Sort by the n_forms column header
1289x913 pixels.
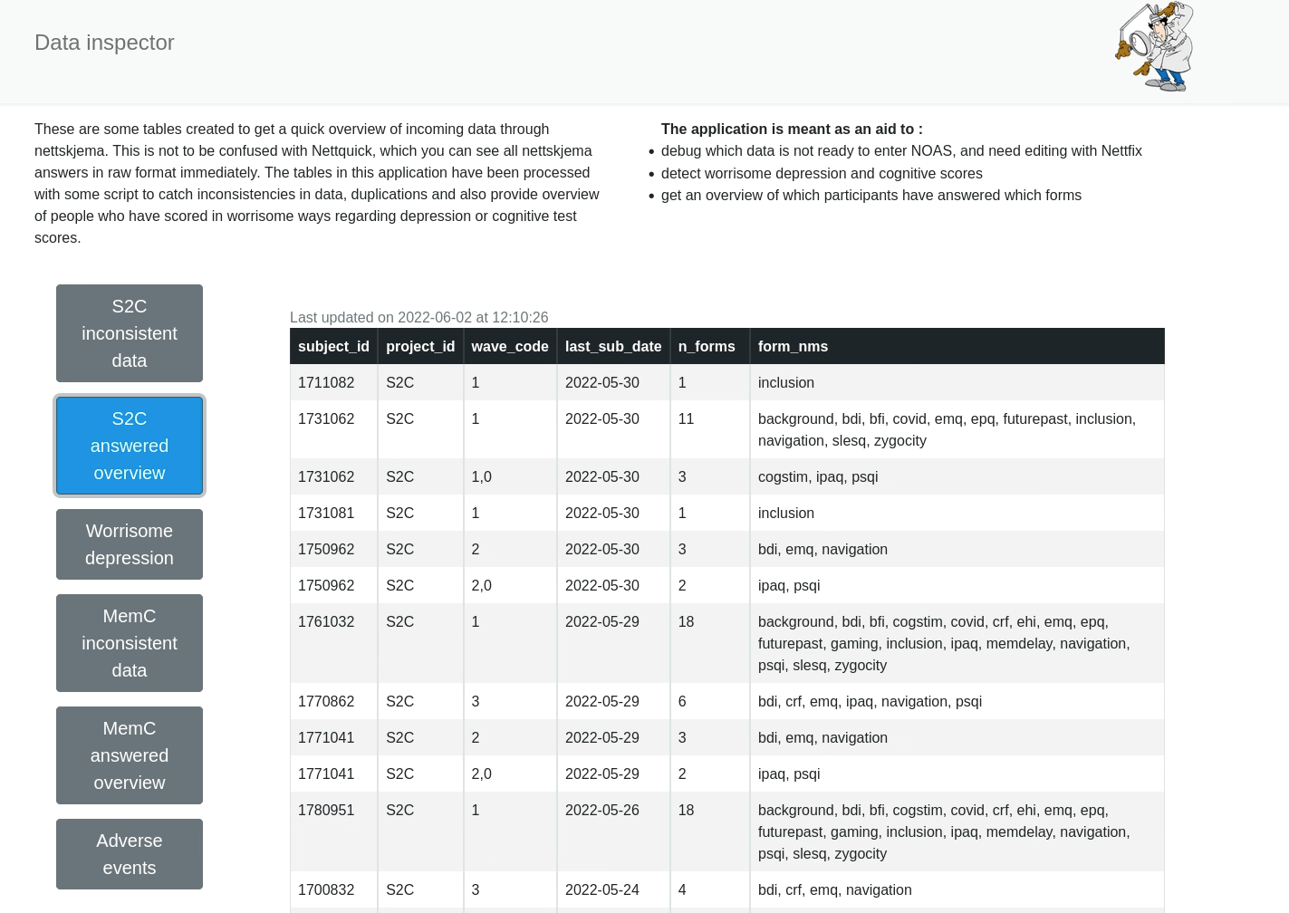(x=707, y=347)
